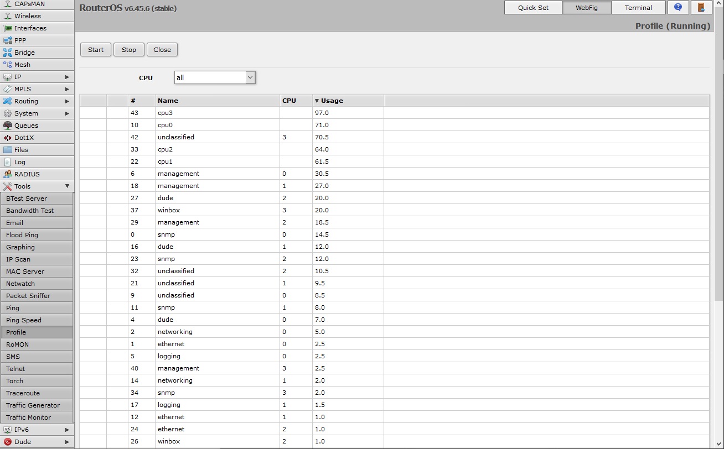
Task: Open the CAPsMAN menu icon
Action: point(8,4)
